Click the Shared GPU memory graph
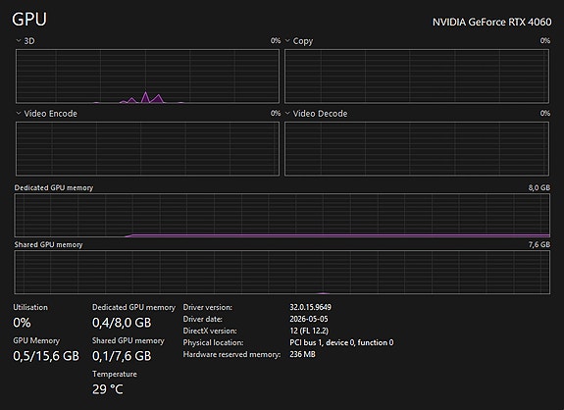564x410 pixels. click(282, 273)
